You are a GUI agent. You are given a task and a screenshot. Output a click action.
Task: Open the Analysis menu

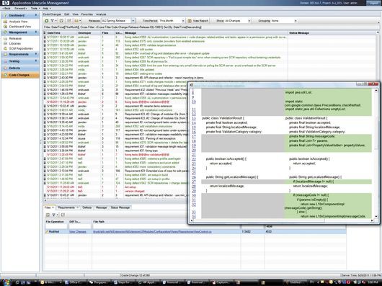coord(101,14)
